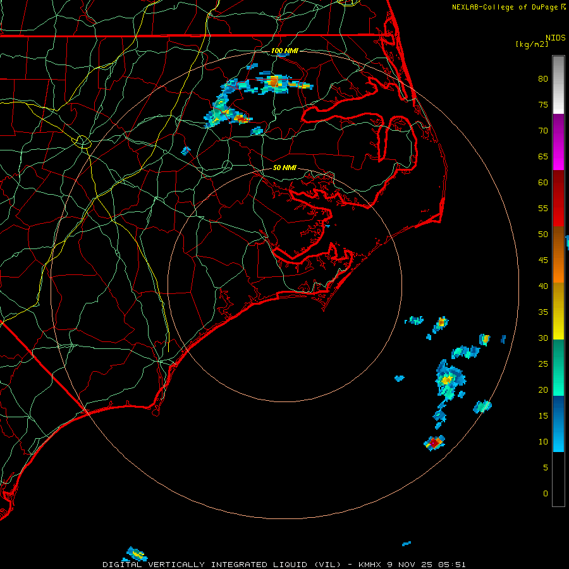Select the 30 value on the VIL scale

pos(543,338)
